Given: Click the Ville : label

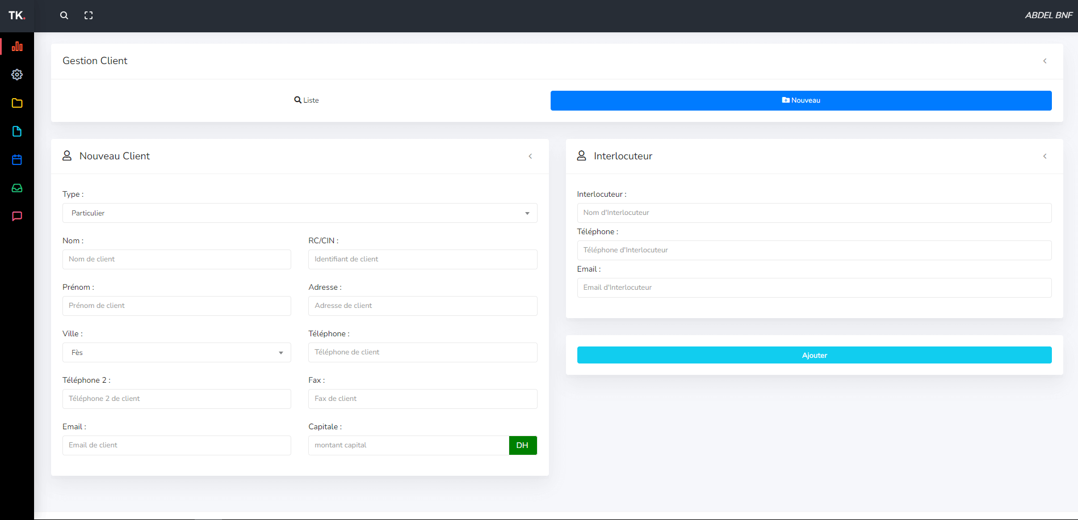Looking at the screenshot, I should click(73, 333).
